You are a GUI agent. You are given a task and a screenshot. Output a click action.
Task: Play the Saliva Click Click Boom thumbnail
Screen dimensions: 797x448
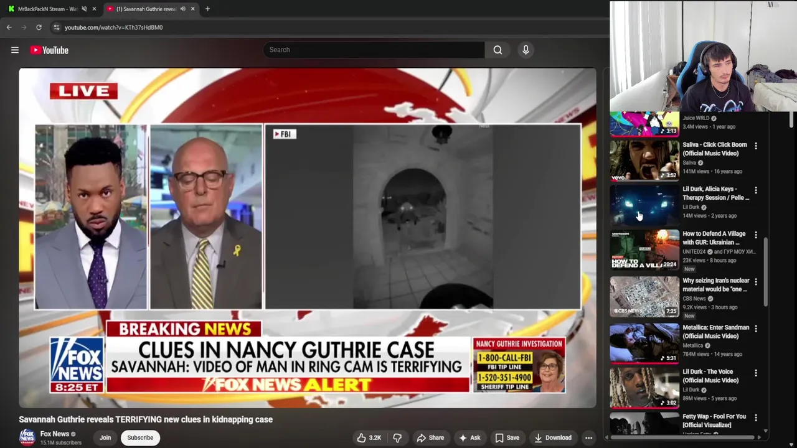[644, 160]
